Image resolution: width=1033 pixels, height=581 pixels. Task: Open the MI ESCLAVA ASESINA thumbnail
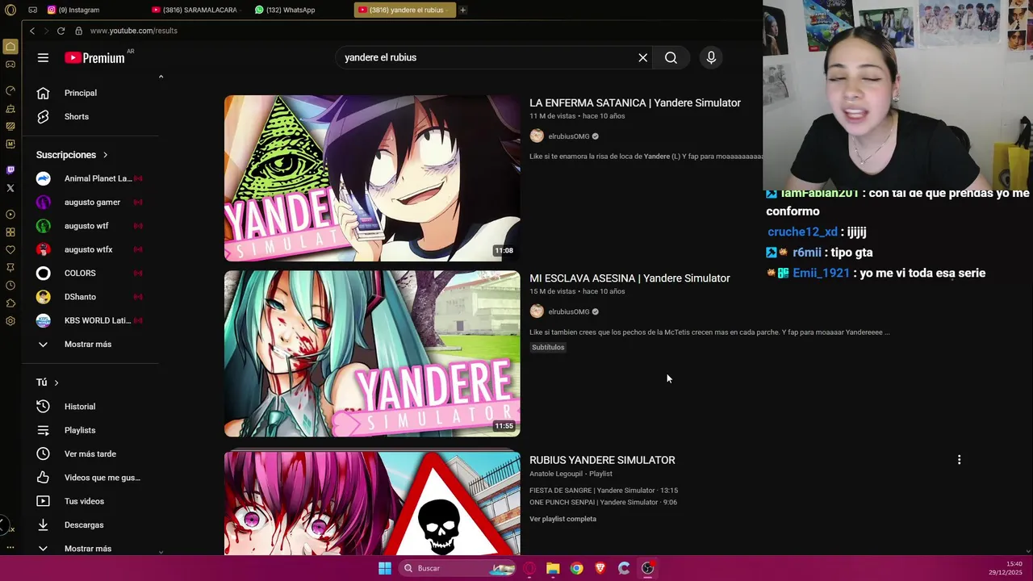pos(372,353)
